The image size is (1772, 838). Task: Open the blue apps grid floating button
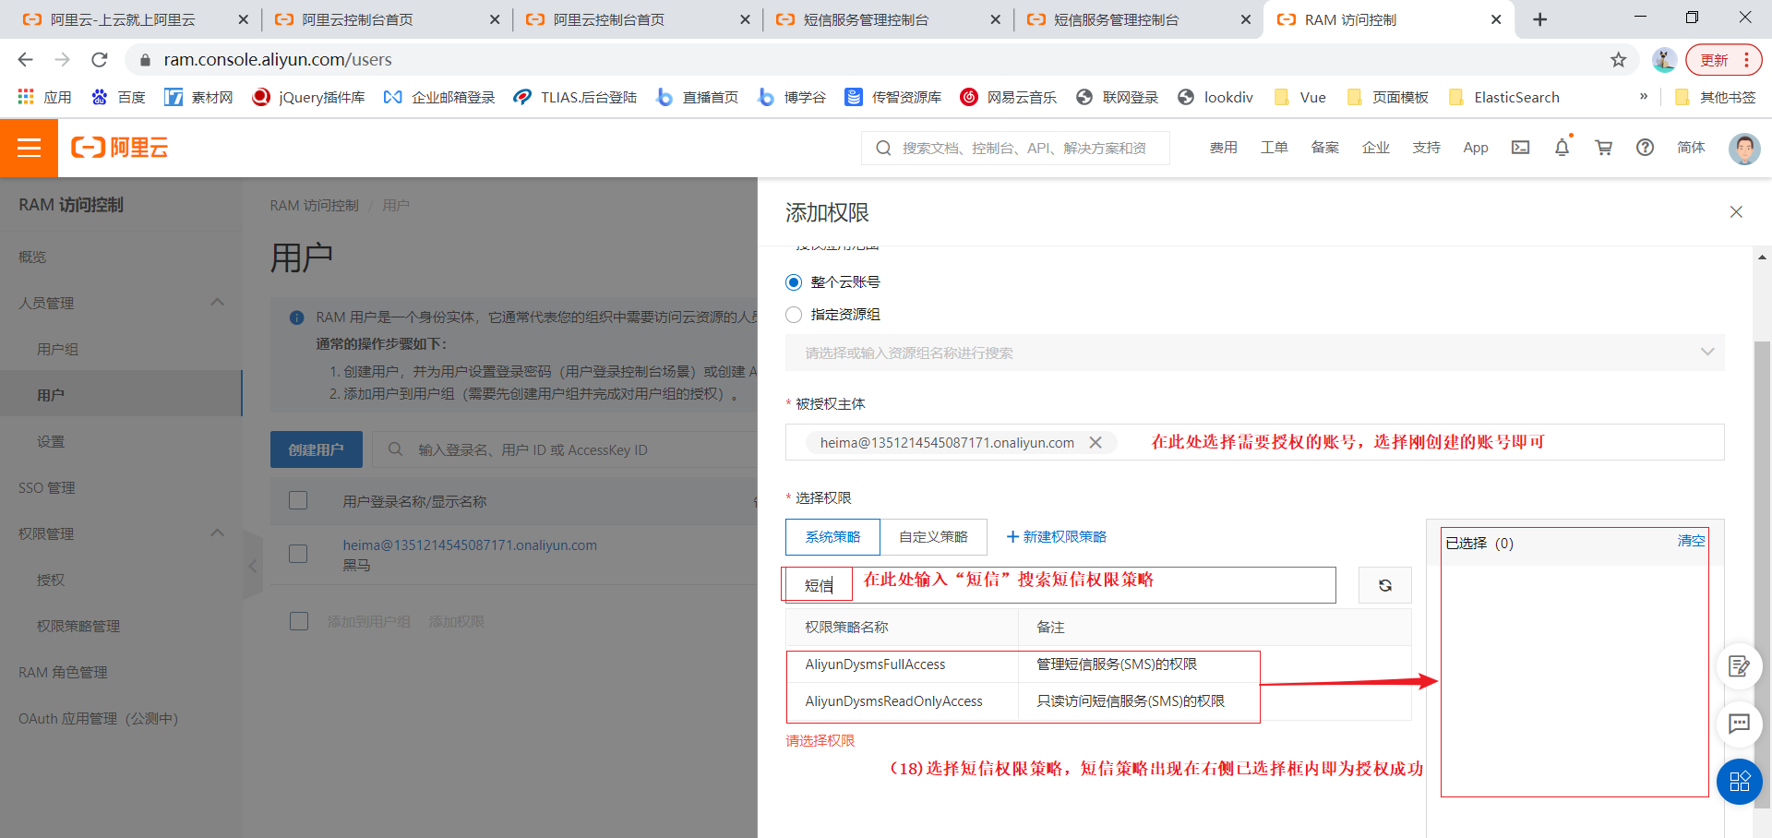[1740, 782]
